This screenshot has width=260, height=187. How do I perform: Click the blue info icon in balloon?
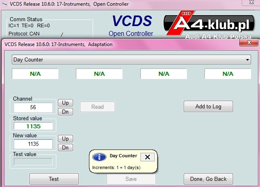pos(99,157)
